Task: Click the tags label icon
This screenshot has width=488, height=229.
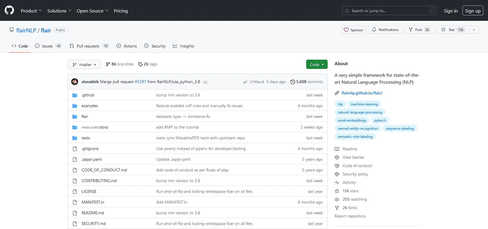Action: click(x=140, y=64)
